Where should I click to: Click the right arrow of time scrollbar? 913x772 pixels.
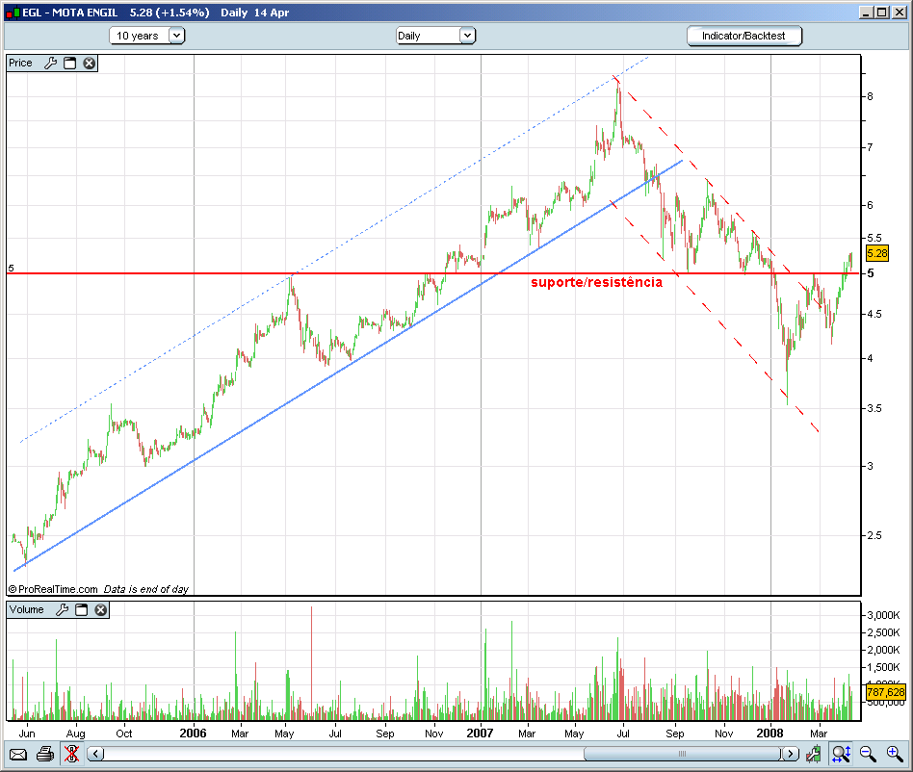pyautogui.click(x=790, y=754)
